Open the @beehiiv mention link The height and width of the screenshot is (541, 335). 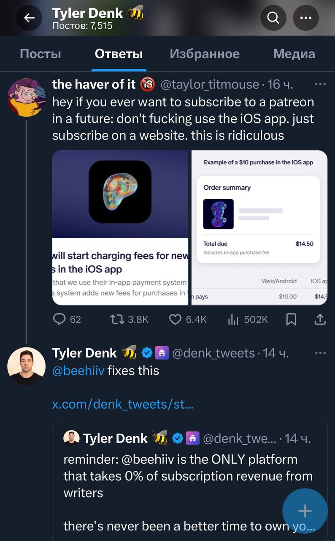pyautogui.click(x=78, y=371)
